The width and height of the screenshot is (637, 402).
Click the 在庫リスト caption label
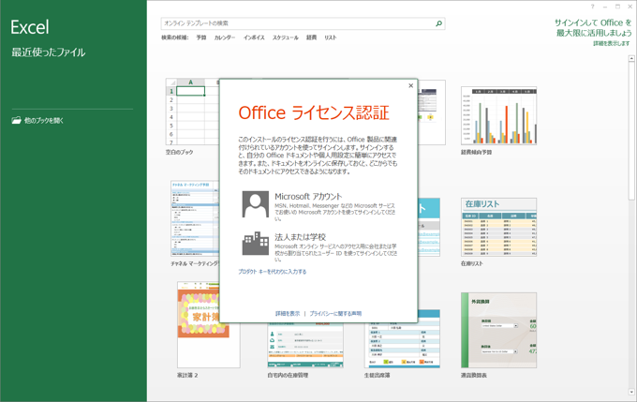pyautogui.click(x=471, y=263)
